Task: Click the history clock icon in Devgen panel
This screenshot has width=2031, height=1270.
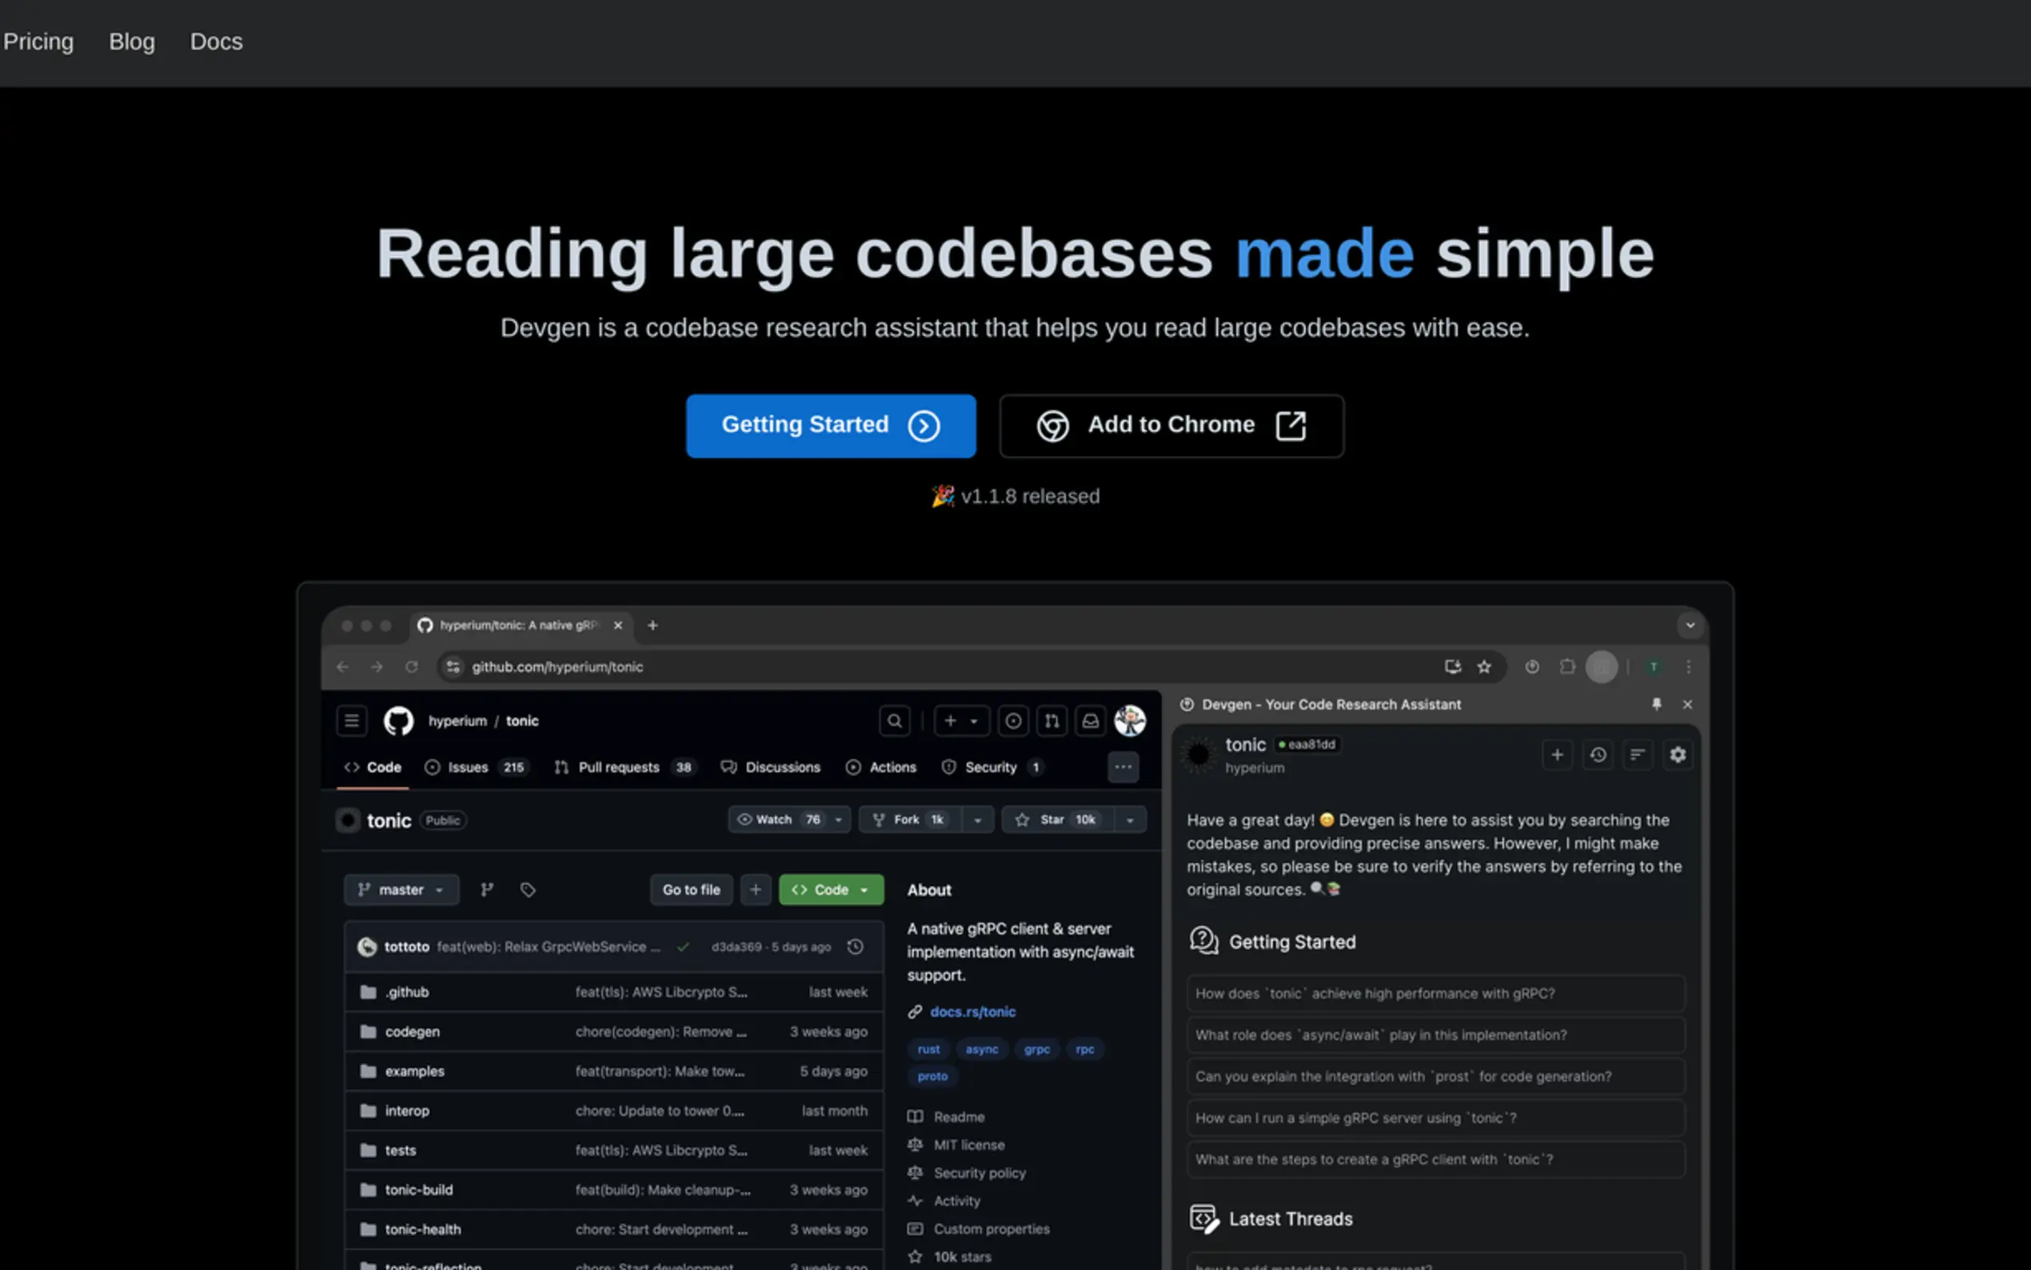Action: point(1597,754)
